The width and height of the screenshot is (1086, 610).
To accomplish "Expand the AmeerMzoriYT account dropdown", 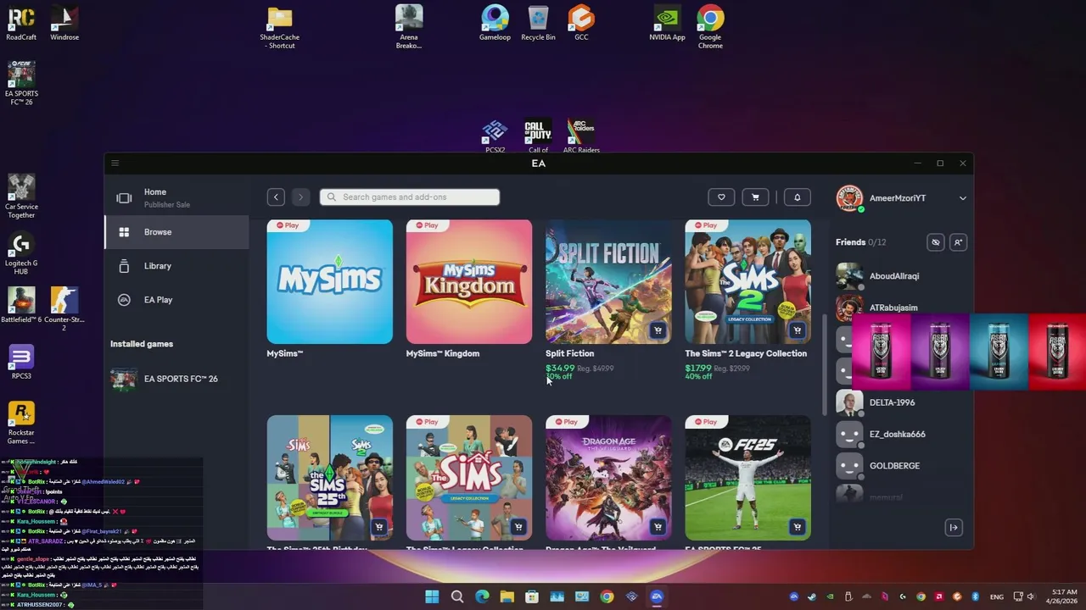I will (x=962, y=198).
